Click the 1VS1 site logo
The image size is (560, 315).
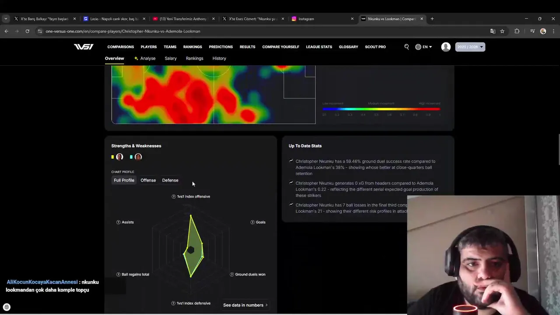pyautogui.click(x=84, y=47)
